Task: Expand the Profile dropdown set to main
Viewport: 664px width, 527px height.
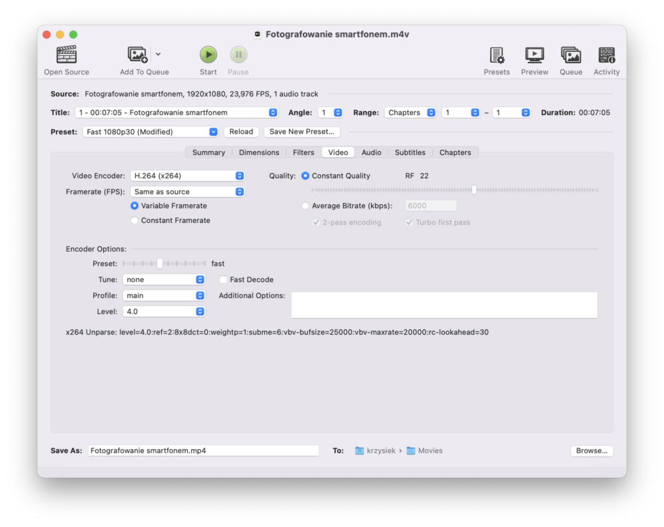Action: click(x=164, y=295)
